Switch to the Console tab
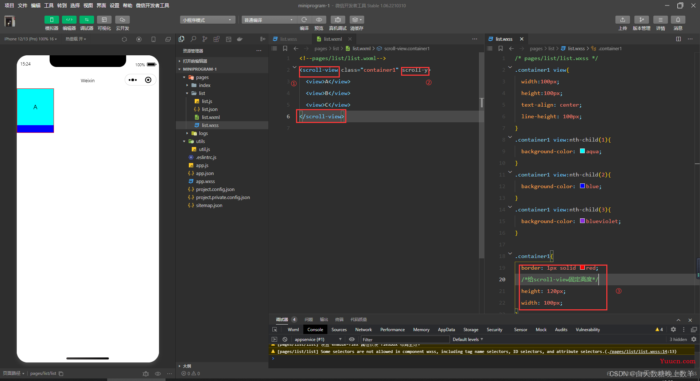Viewport: 700px width, 381px height. coord(315,330)
